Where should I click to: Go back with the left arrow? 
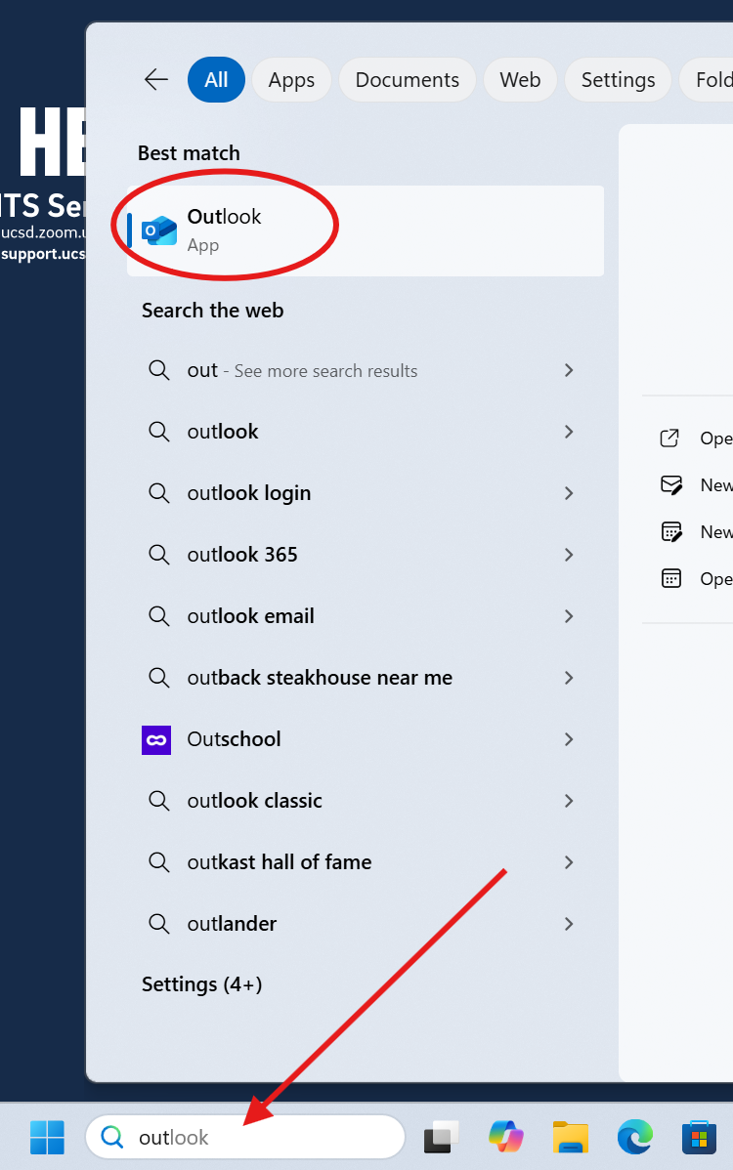point(156,79)
